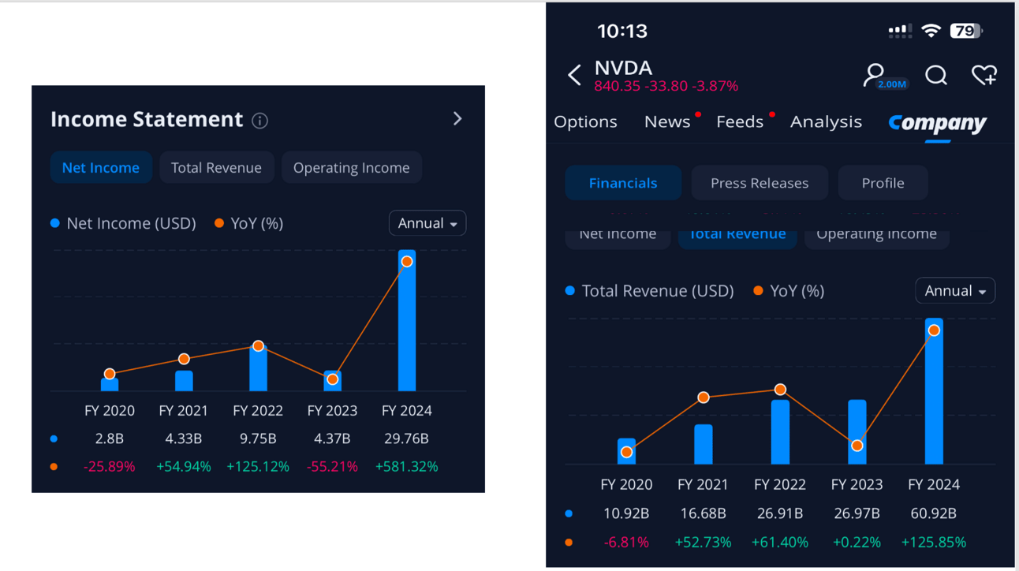
Task: Click the NVDA ticker title
Action: point(623,67)
